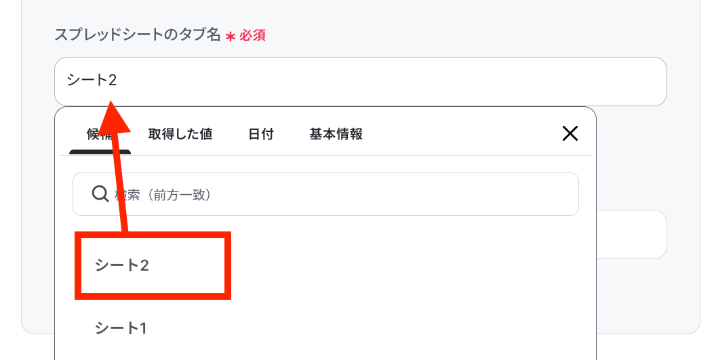Close the suggestion popup with the X icon
This screenshot has height=360, width=716.
(x=570, y=133)
